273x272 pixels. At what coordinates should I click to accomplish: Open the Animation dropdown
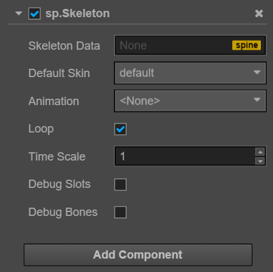(190, 101)
